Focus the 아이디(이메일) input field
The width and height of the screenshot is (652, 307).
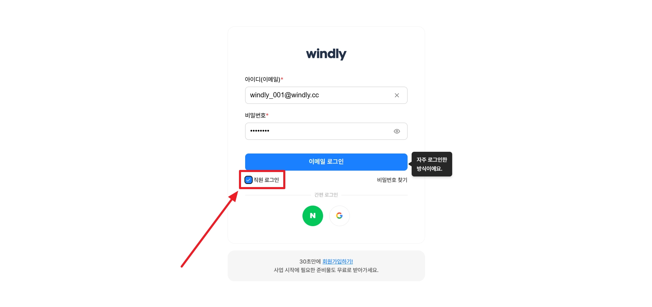coord(326,95)
